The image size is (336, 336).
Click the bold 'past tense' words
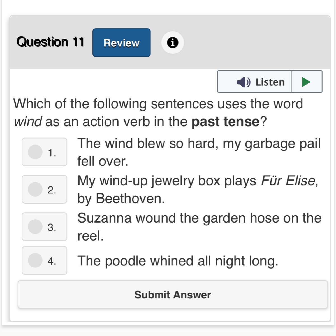[226, 122]
